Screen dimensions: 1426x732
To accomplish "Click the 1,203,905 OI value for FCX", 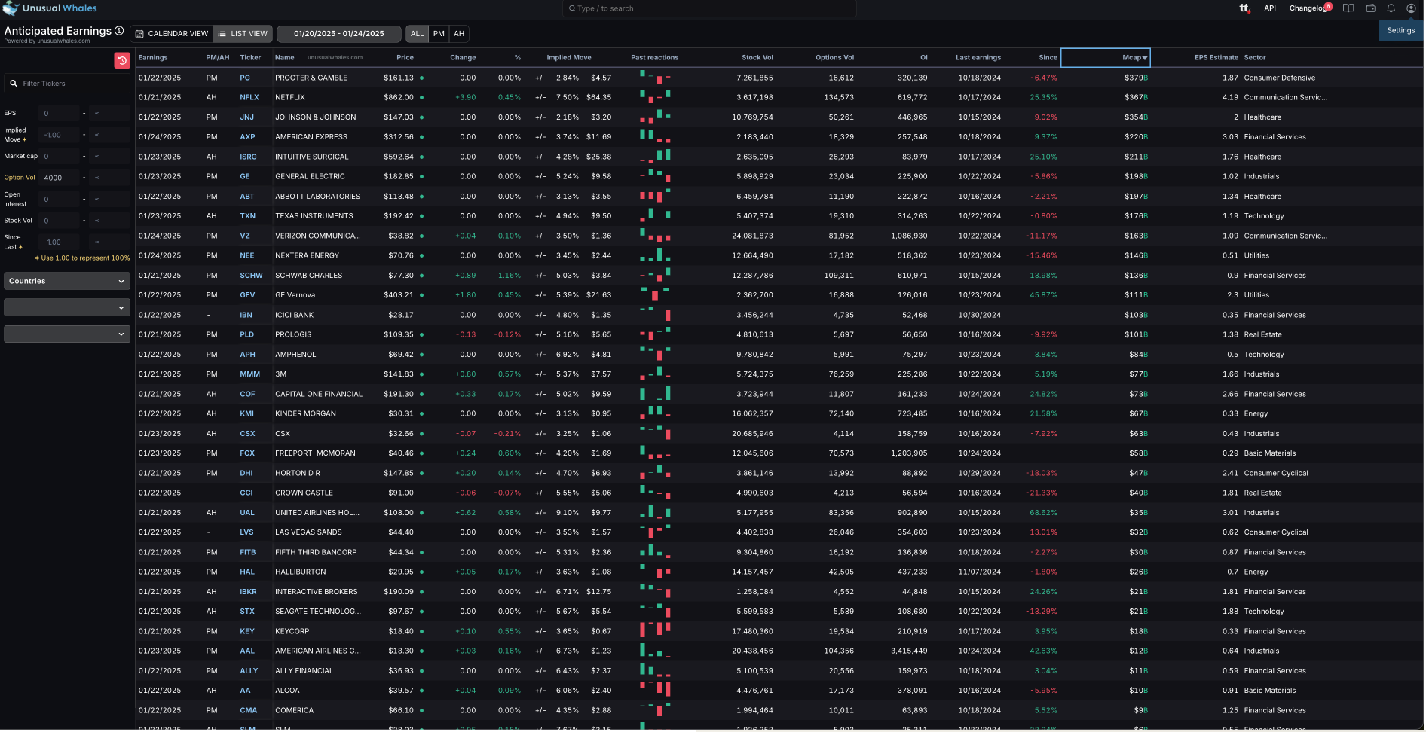I will pyautogui.click(x=909, y=453).
